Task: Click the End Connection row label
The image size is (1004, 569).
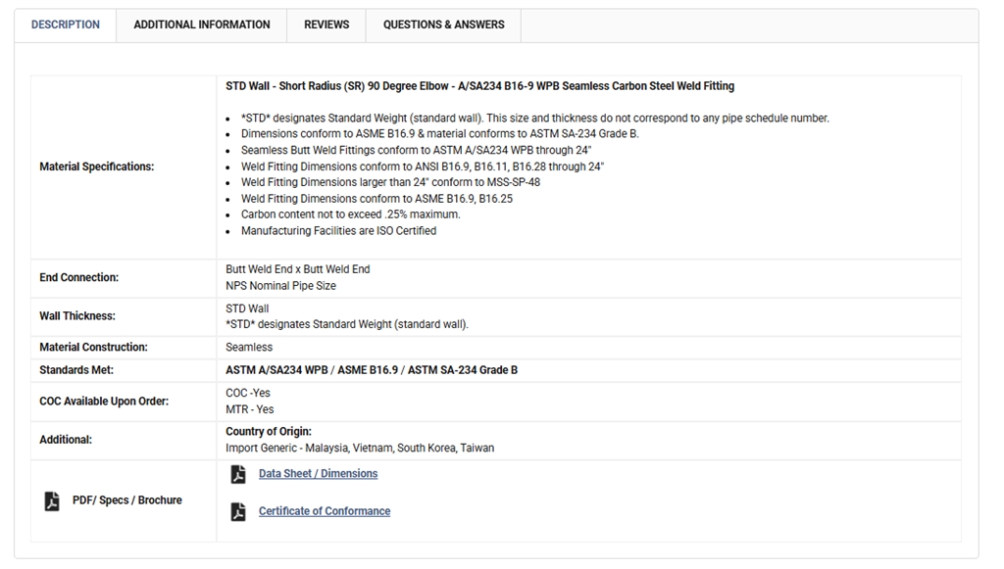Action: click(78, 277)
